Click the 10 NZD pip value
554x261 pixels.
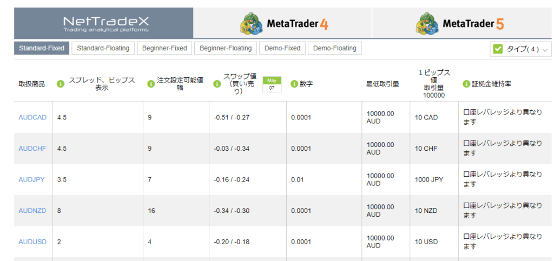tap(426, 211)
